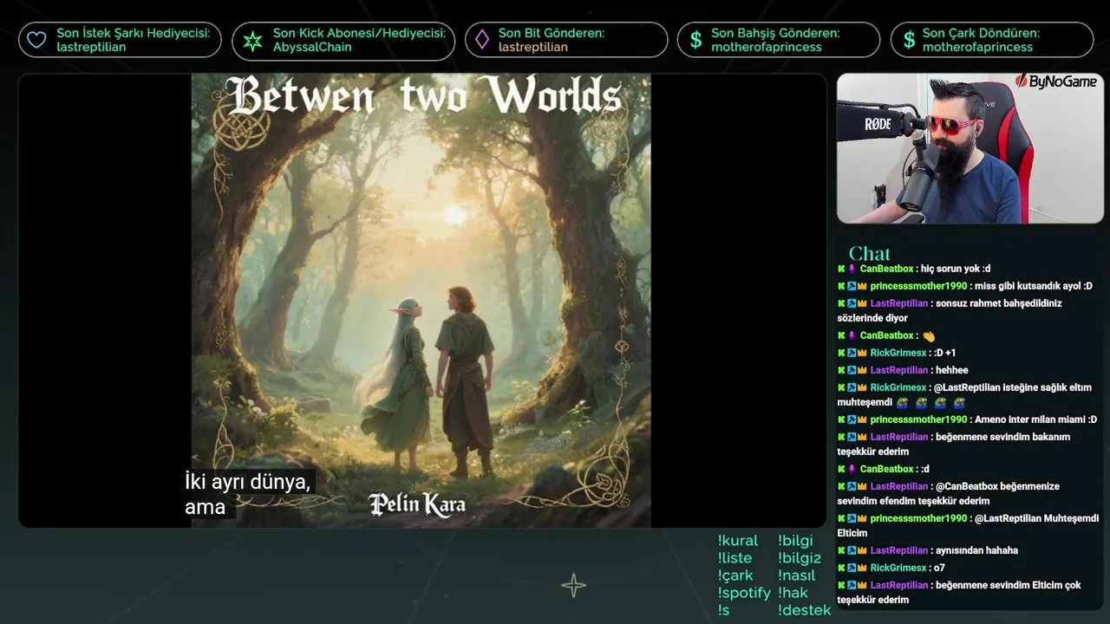Click message '@LastReptilian Muhteşemdi Elticim'
Screen dimensions: 1110x624
[x=968, y=525]
